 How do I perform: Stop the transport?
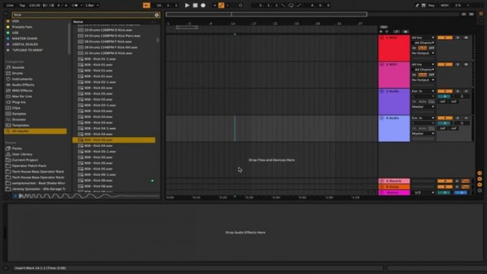click(195, 6)
